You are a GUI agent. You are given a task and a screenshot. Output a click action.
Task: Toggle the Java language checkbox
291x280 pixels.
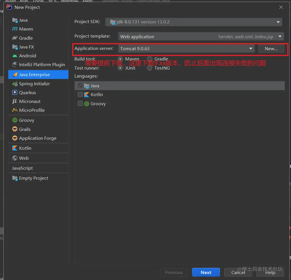[80, 86]
